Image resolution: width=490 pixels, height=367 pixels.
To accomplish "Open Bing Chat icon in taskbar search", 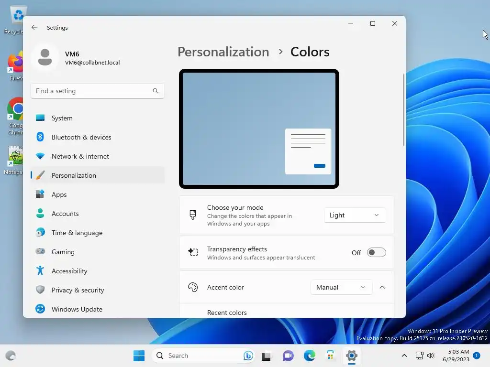I will tap(248, 356).
